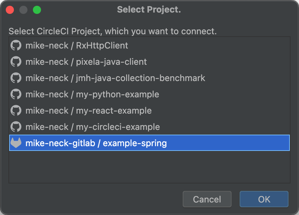Select mike-neck-gitlab / example-spring row
The image size is (299, 215).
(x=149, y=143)
